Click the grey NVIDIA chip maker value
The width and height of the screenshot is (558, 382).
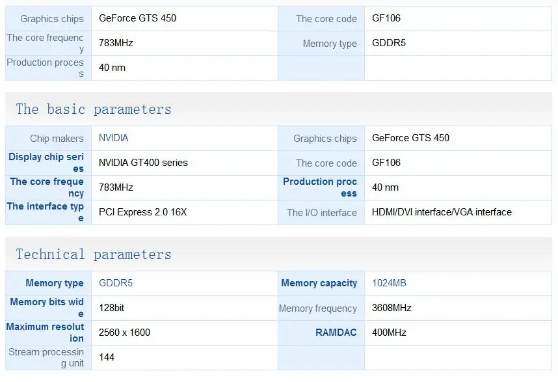pos(114,138)
